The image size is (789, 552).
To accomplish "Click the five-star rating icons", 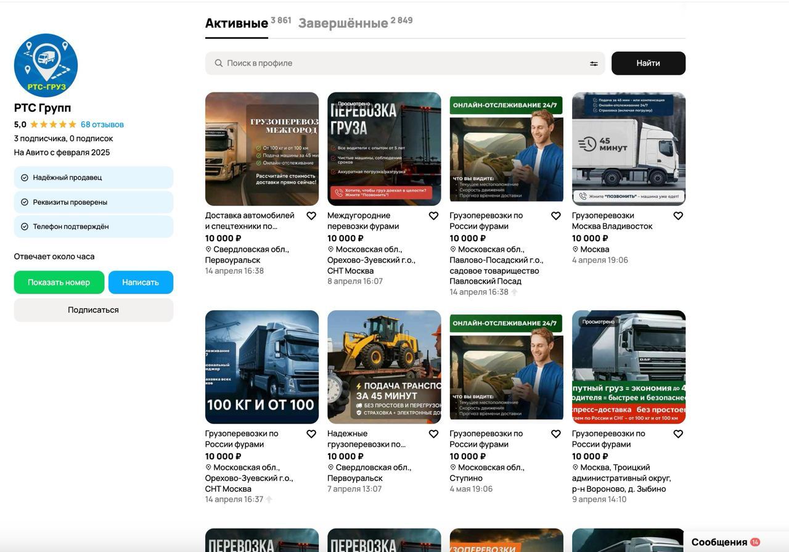I will [54, 125].
